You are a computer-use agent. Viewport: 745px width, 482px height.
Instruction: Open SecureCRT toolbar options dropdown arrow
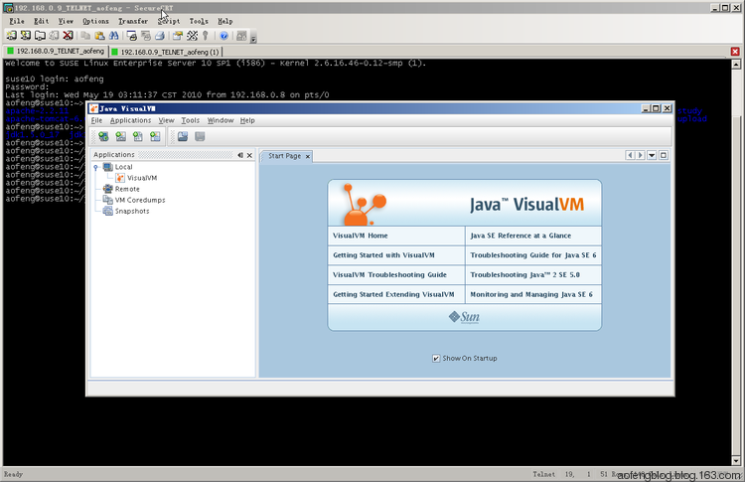(253, 39)
